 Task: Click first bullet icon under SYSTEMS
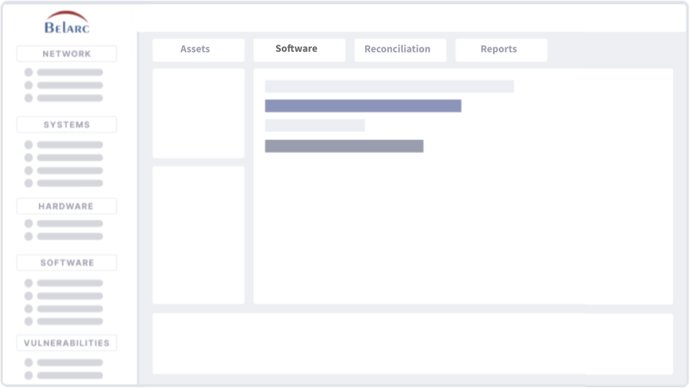pyautogui.click(x=29, y=144)
